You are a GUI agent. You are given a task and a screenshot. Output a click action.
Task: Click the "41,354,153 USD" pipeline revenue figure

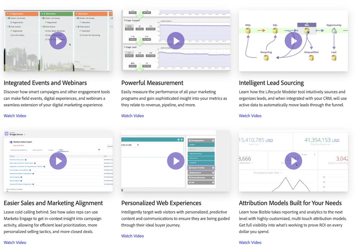[321, 140]
